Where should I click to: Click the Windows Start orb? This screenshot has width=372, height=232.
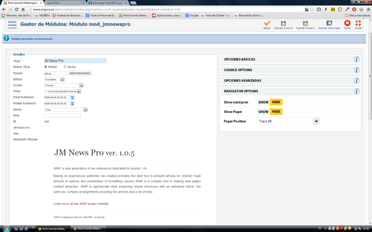point(6,229)
